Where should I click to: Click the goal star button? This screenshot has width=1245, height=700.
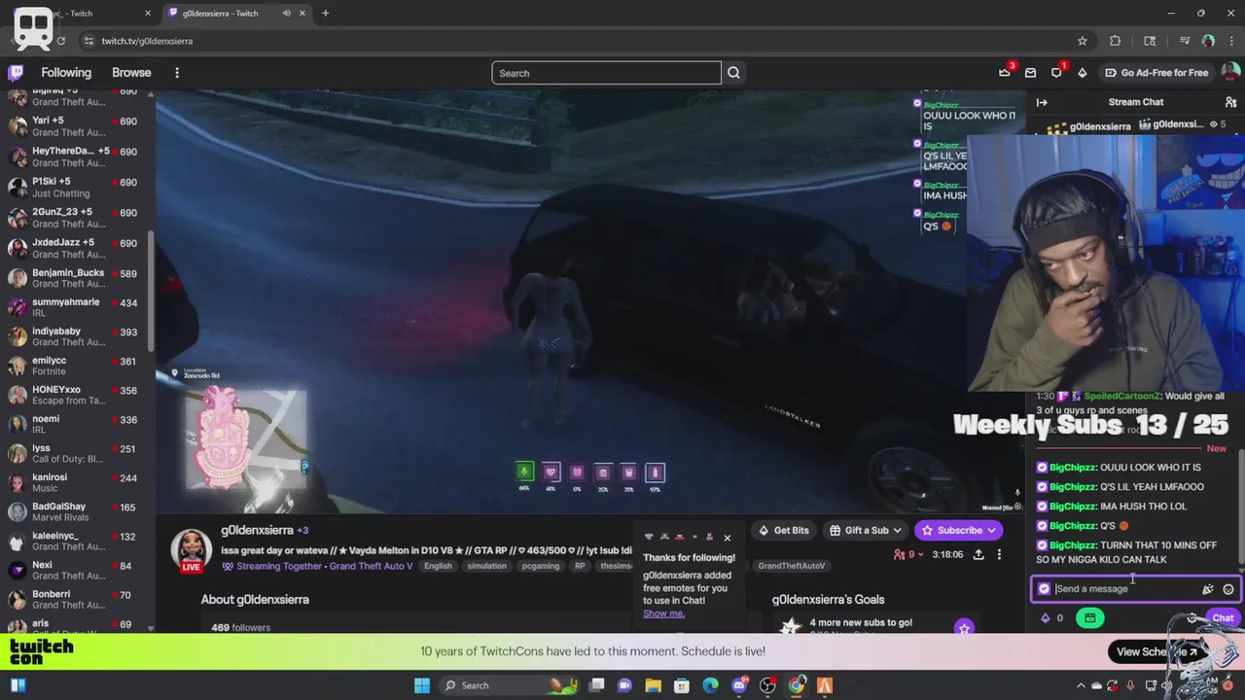click(964, 628)
